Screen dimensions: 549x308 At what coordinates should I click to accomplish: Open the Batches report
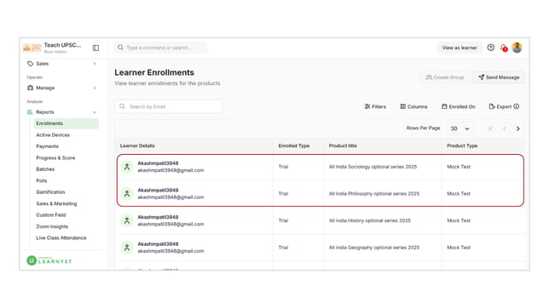tap(45, 169)
